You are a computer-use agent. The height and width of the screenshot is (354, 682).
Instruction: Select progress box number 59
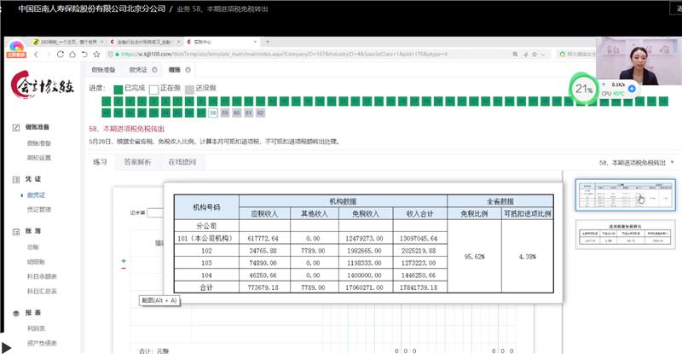point(225,113)
